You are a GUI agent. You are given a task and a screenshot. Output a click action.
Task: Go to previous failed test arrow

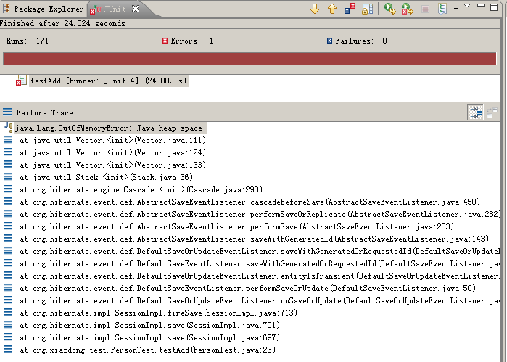tap(332, 9)
